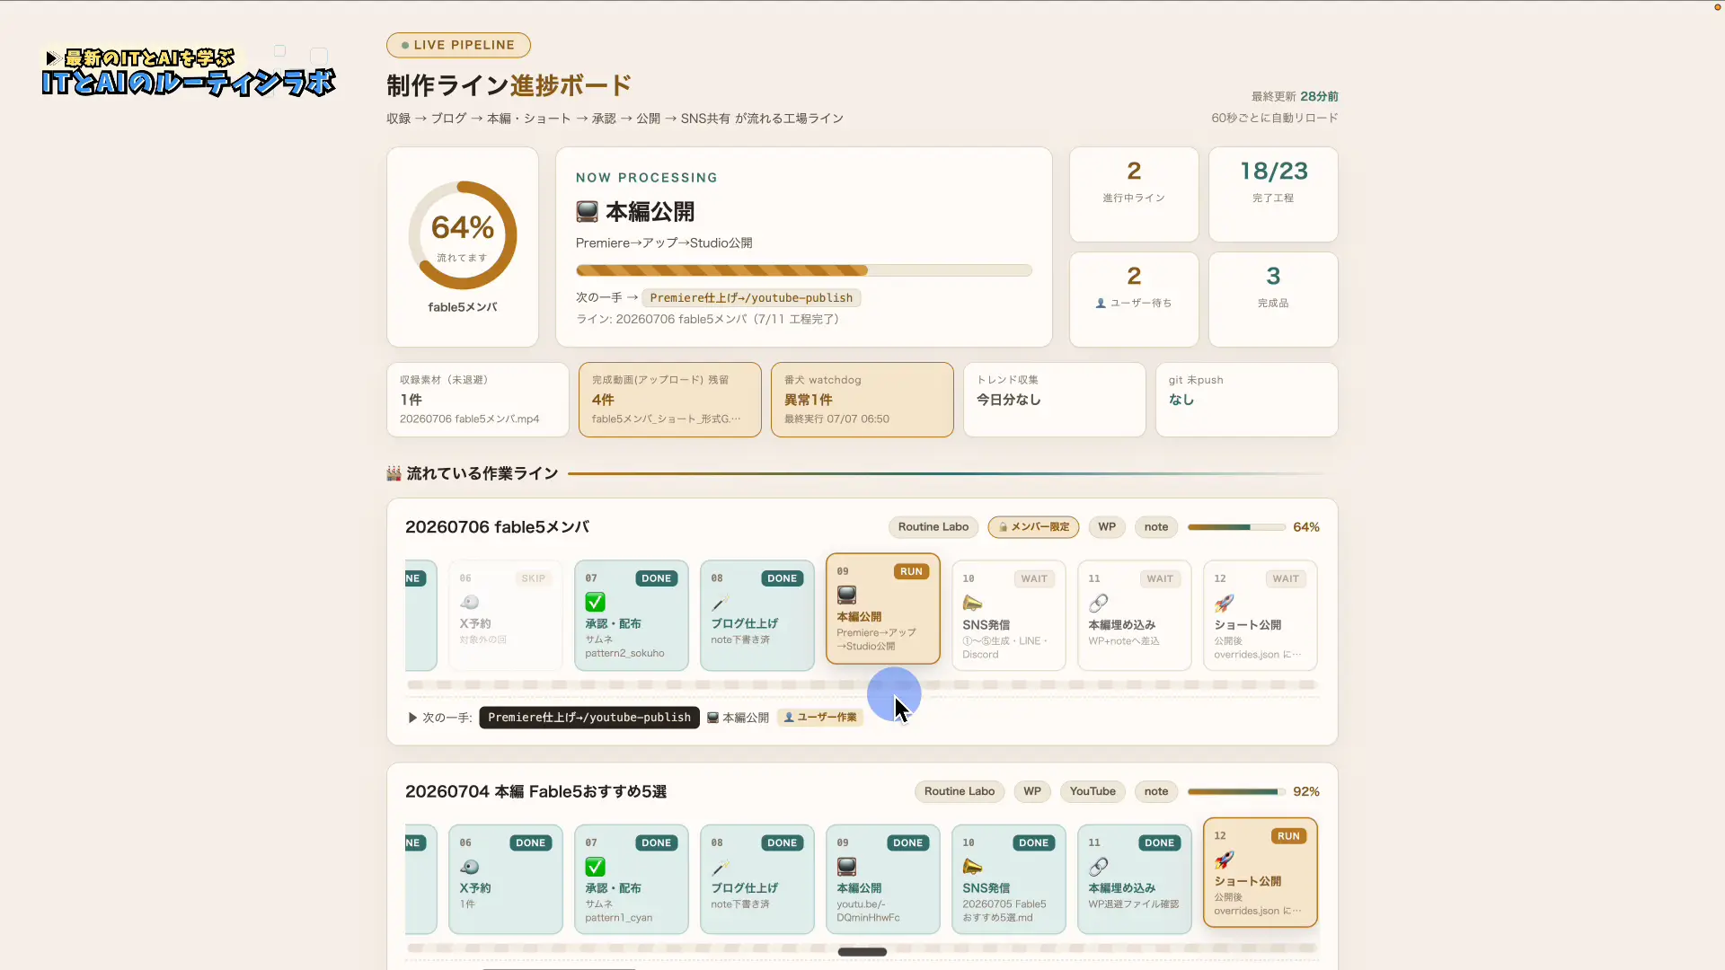This screenshot has width=1725, height=970.
Task: Click the pen icon on fable5メンバ ブログ仕上げ card
Action: pyautogui.click(x=720, y=603)
